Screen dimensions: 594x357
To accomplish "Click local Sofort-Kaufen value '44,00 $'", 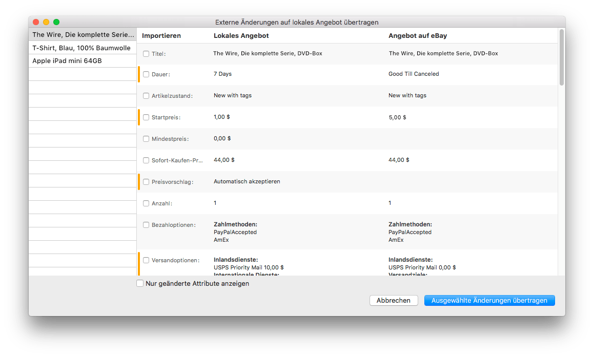I will click(224, 160).
